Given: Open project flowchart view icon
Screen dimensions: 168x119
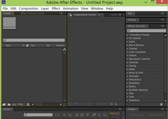Looking at the screenshot, I should 64,49.
